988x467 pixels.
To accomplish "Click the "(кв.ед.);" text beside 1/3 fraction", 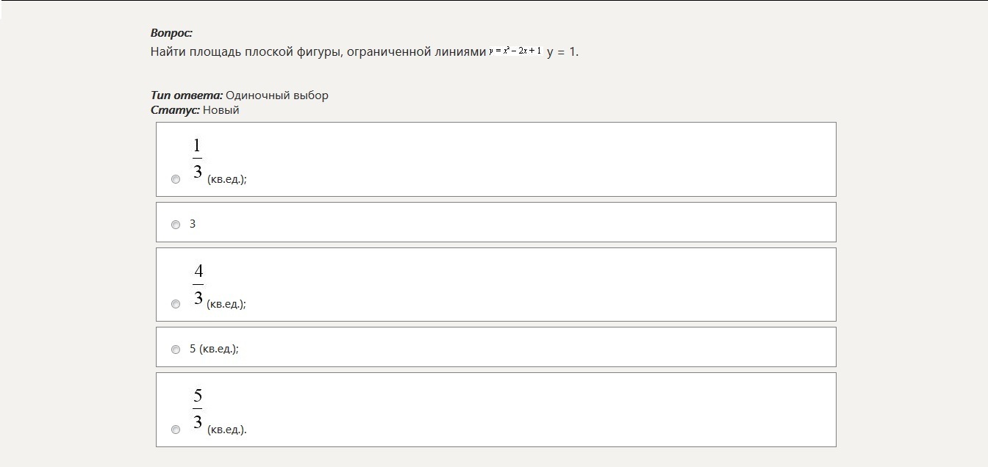I will point(227,179).
